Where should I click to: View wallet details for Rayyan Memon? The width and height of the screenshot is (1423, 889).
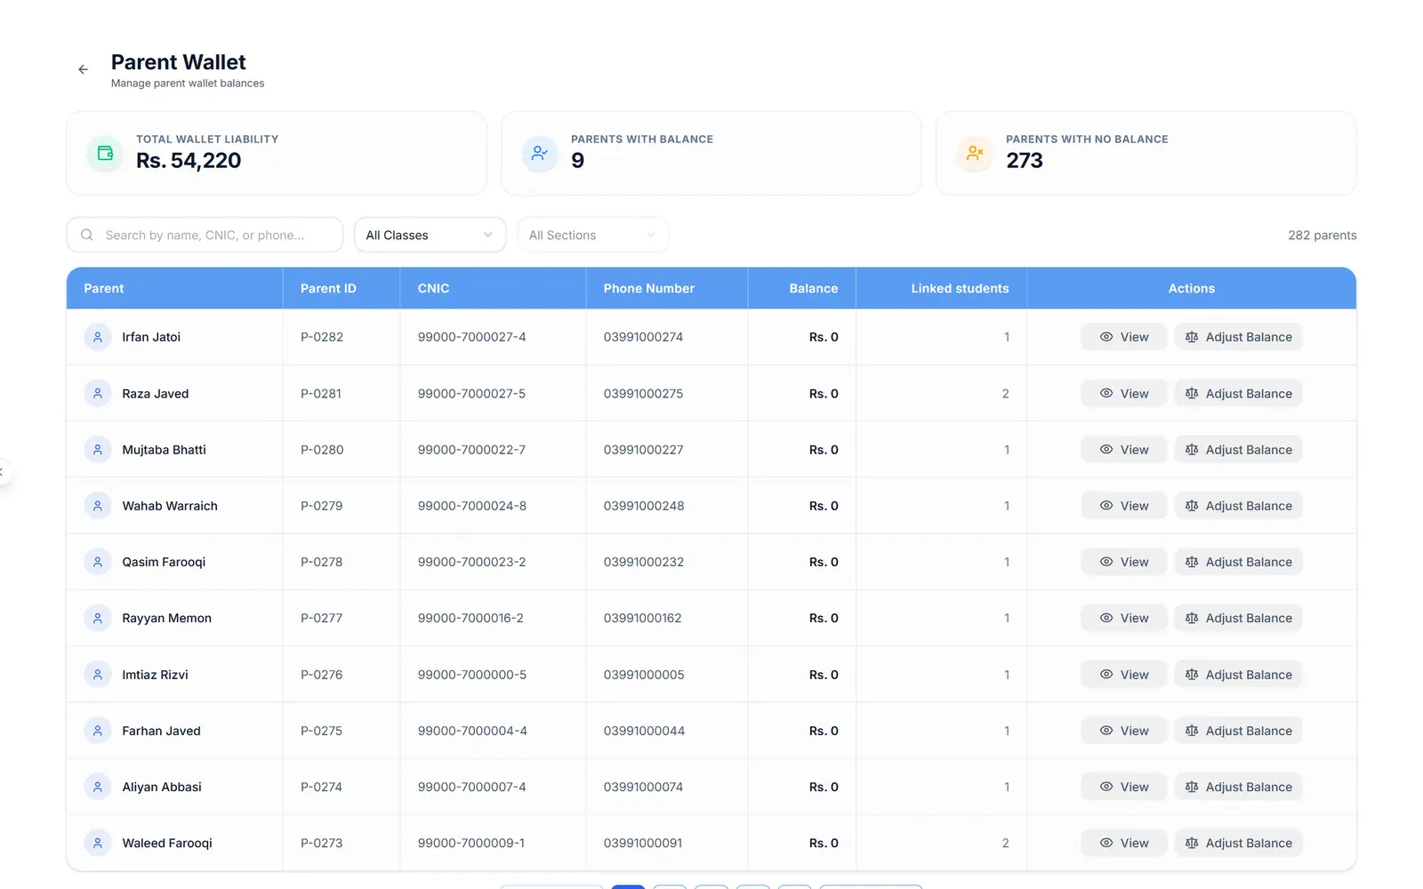pos(1124,618)
